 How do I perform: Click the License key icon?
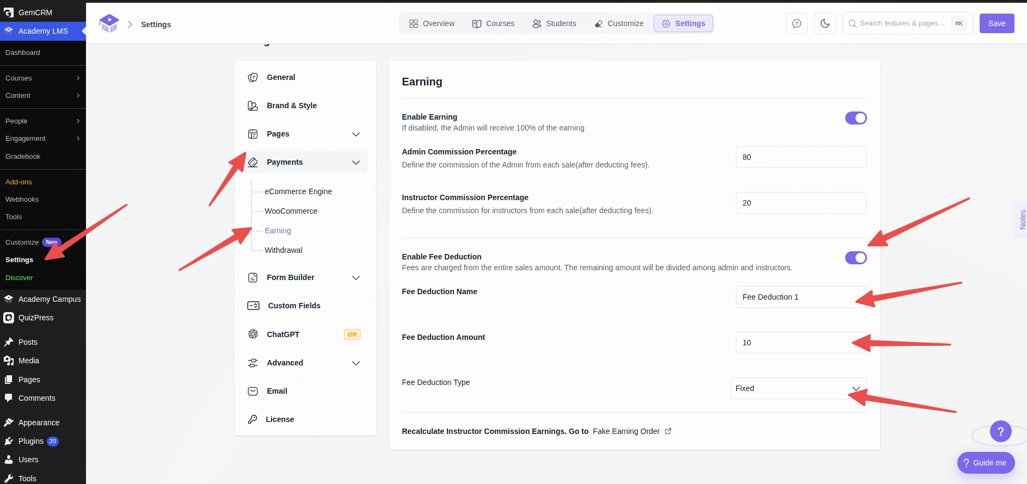pos(253,419)
